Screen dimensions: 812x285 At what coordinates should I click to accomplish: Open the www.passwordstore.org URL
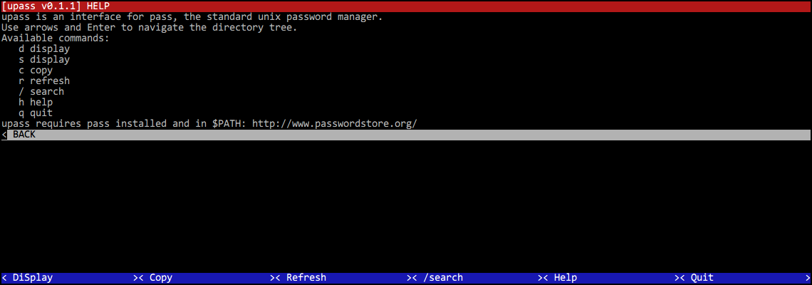click(334, 124)
